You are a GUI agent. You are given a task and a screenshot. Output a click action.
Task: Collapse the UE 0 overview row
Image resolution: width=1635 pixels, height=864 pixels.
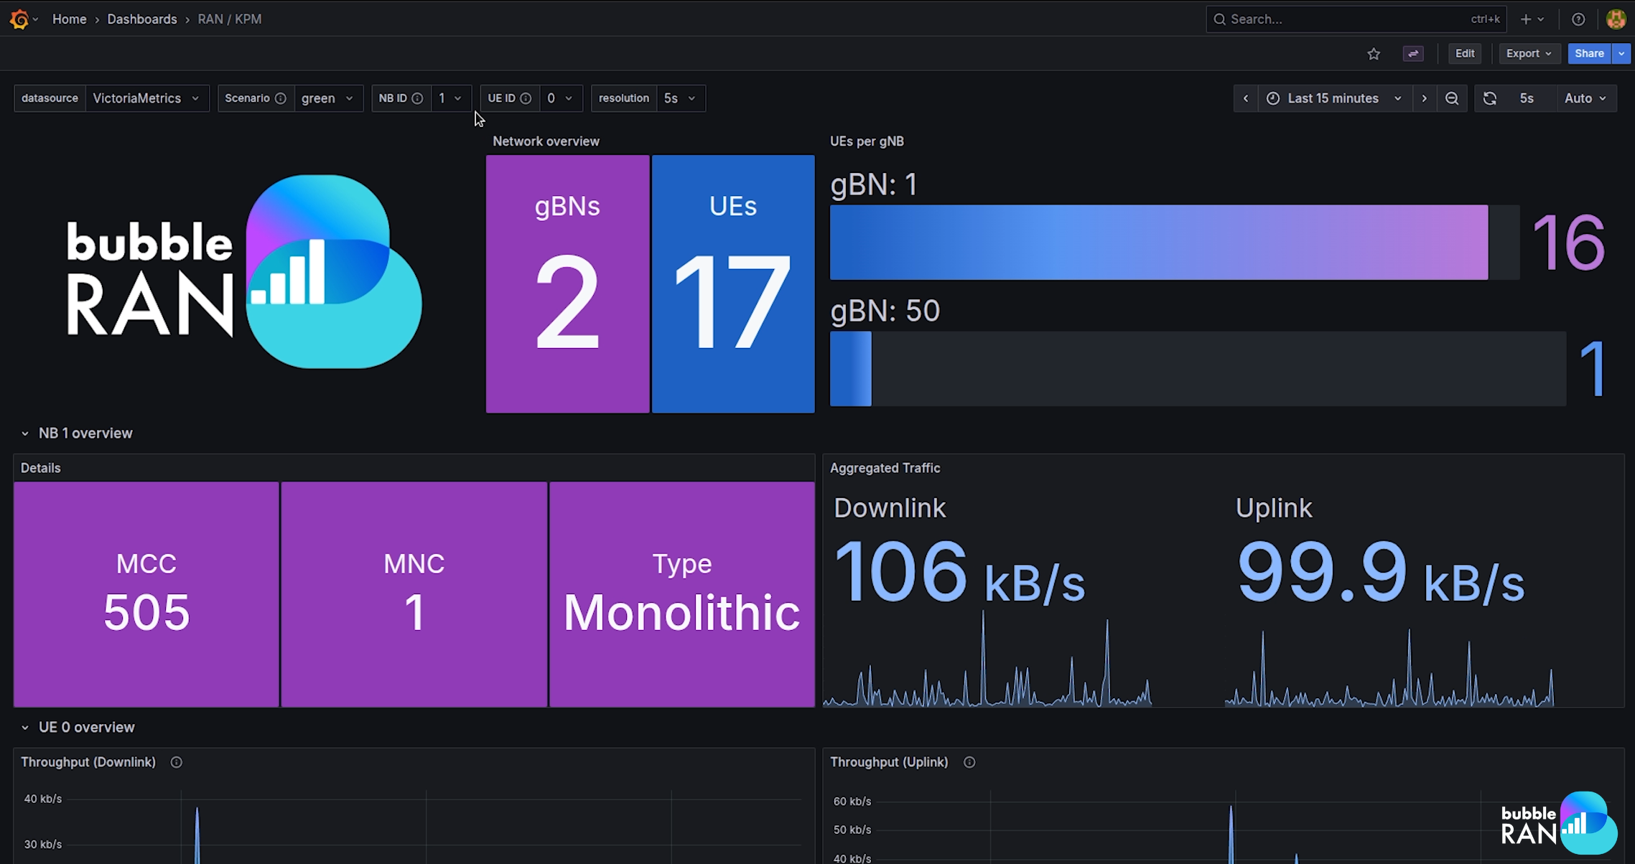(25, 728)
